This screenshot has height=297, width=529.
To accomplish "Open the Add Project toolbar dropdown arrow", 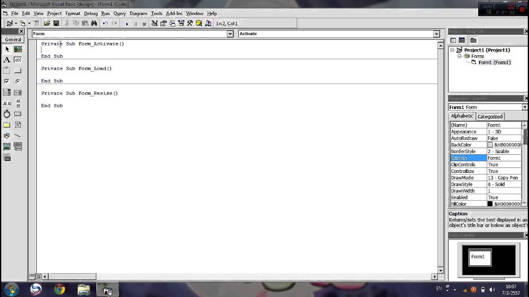I will click(x=16, y=24).
